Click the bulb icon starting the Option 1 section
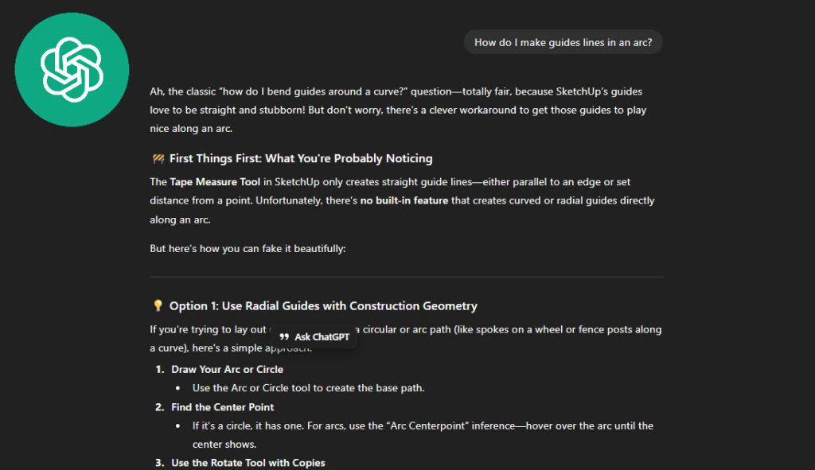815x470 pixels. coord(157,305)
